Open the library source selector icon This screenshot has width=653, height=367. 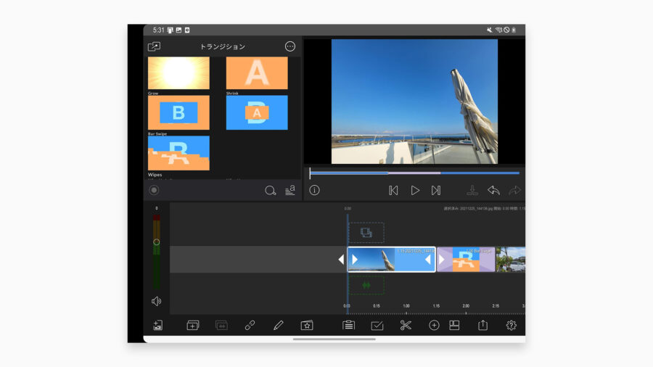(x=154, y=46)
